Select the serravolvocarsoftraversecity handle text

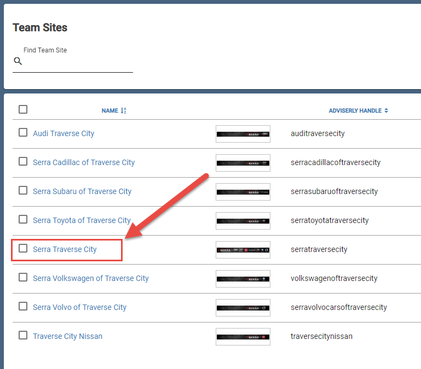339,307
